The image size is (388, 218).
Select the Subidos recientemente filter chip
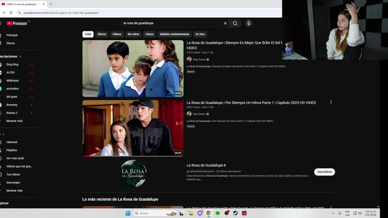pos(175,34)
